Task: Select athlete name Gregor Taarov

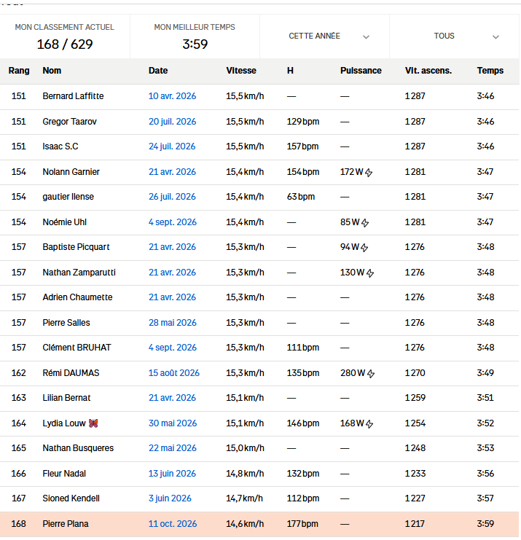Action: pos(69,122)
